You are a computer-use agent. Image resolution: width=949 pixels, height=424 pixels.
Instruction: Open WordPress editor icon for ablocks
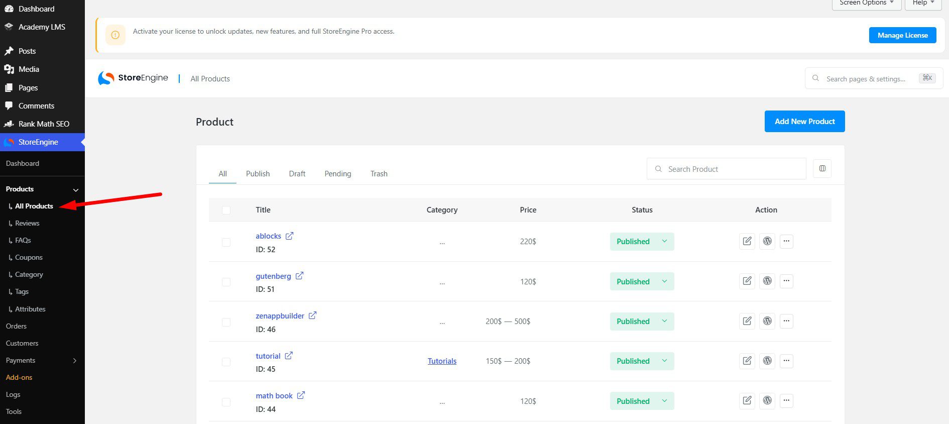[767, 241]
